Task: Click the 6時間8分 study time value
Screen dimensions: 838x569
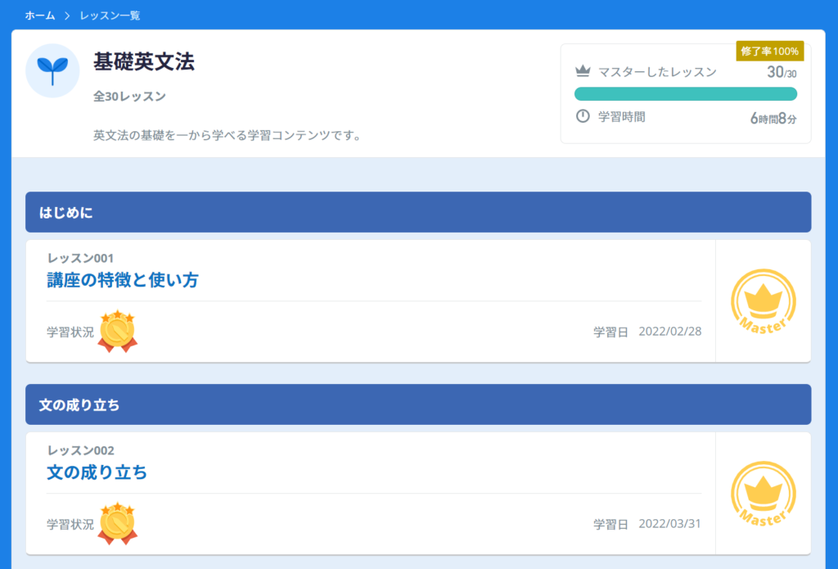Action: [773, 118]
